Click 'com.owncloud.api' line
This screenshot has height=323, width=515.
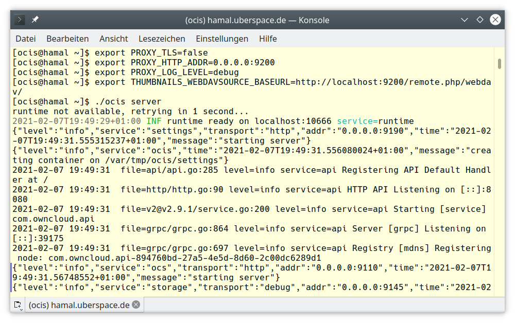[x=54, y=219]
